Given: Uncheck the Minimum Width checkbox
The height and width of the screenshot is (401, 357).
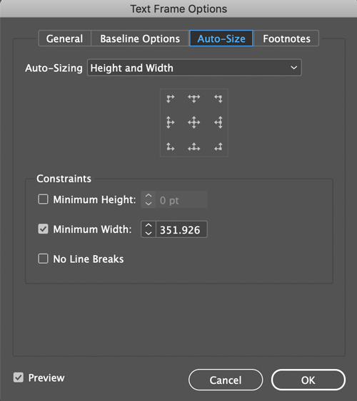Looking at the screenshot, I should tap(43, 229).
